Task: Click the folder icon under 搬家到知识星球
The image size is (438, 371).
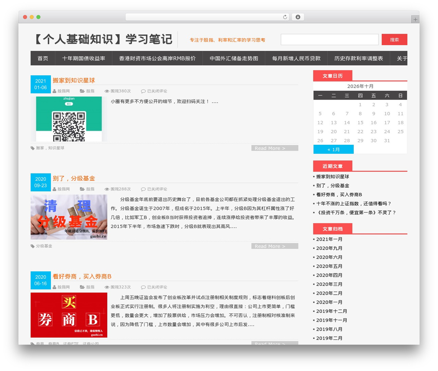Action: (x=82, y=91)
